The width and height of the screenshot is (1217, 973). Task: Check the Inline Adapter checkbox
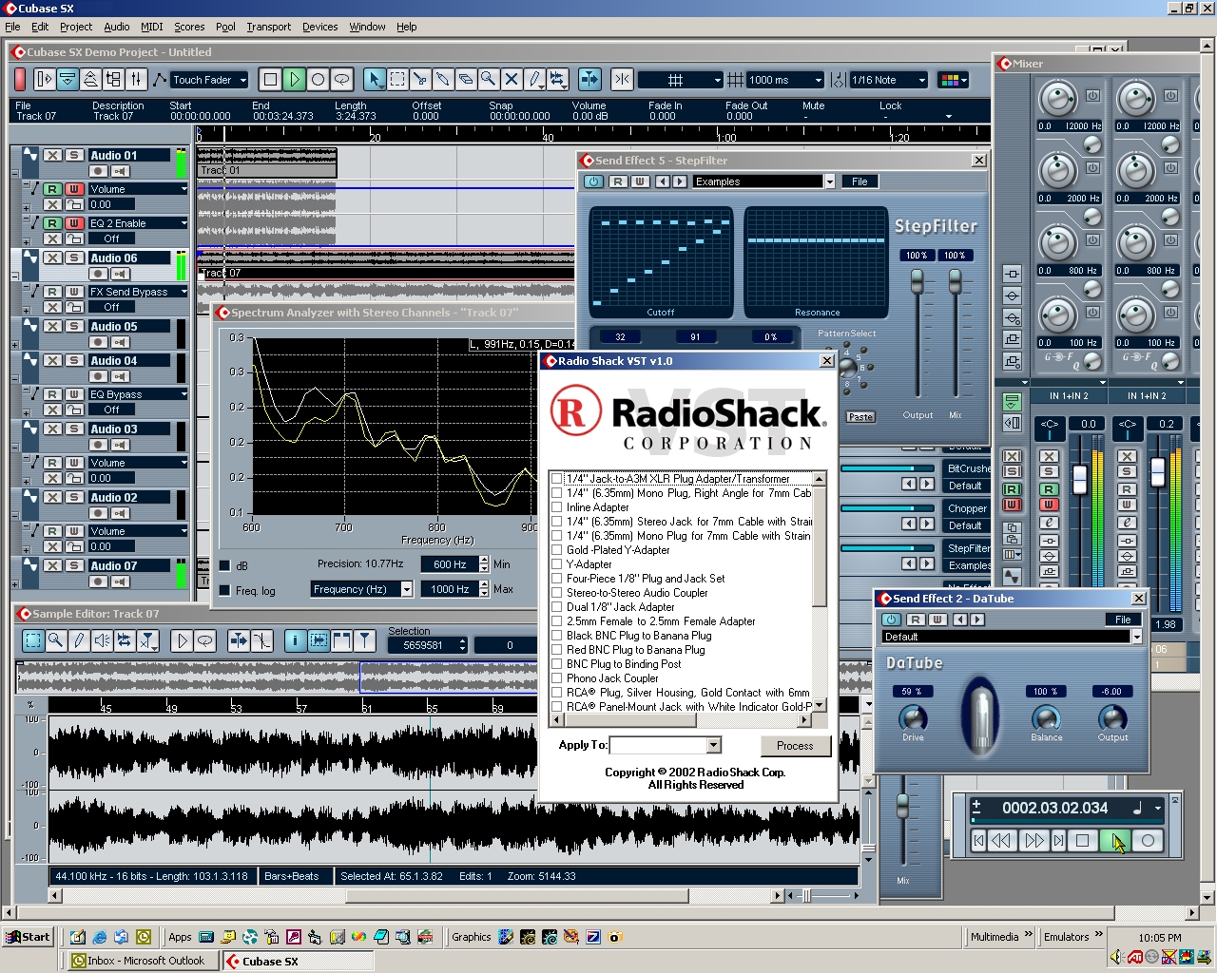click(556, 507)
